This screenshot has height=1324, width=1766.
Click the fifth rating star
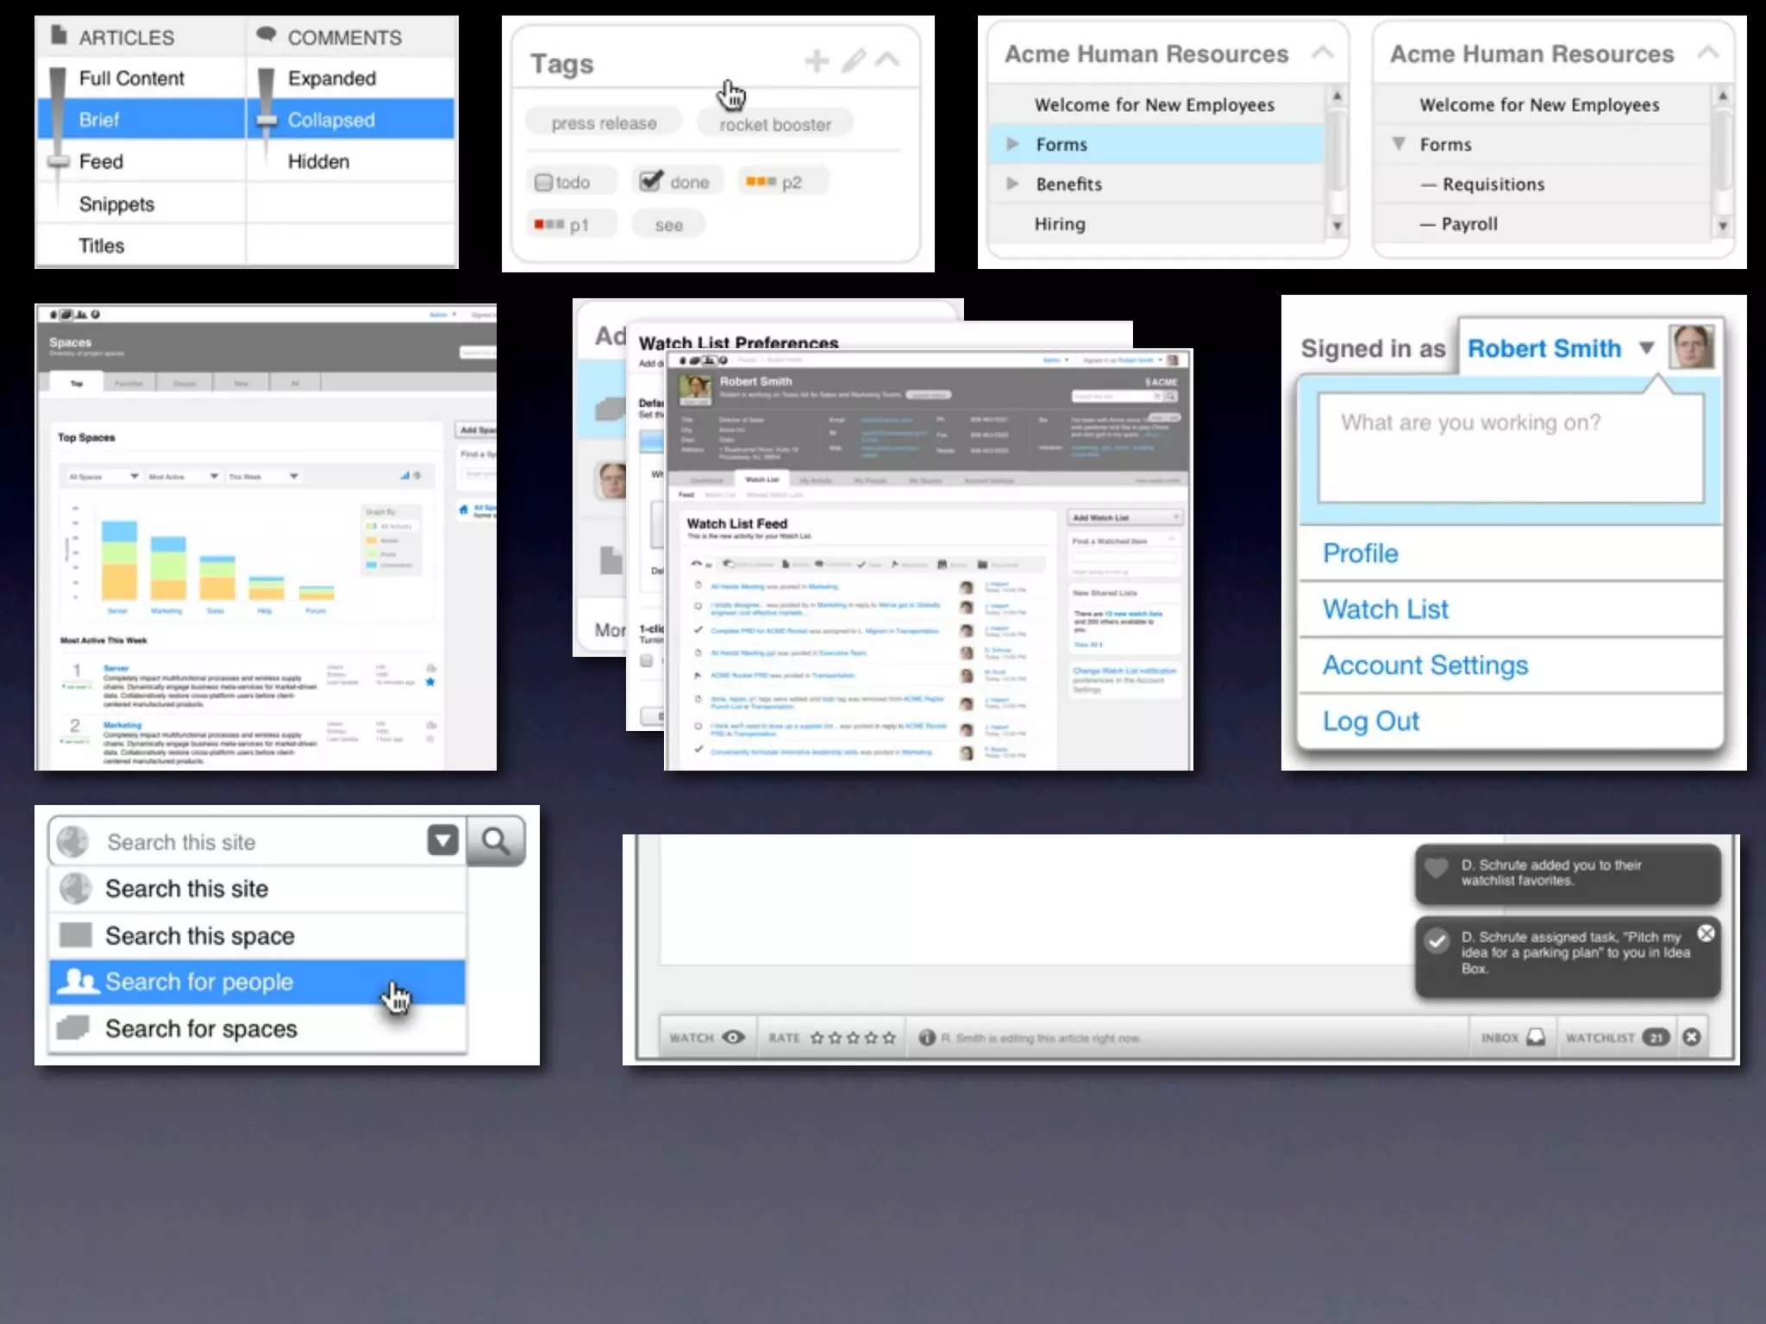click(x=889, y=1038)
